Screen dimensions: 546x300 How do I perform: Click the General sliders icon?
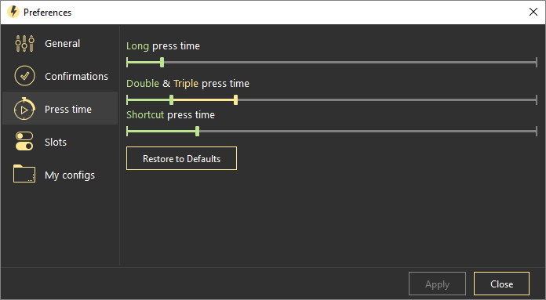click(x=24, y=43)
